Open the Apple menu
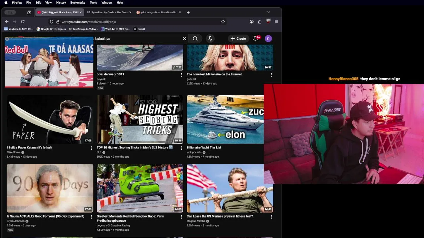The width and height of the screenshot is (424, 238). [x=6, y=2]
